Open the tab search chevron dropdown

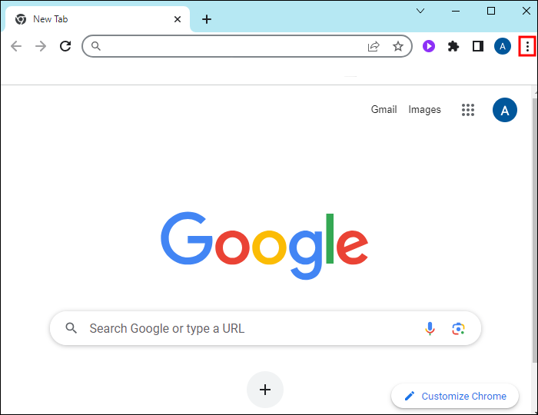pyautogui.click(x=420, y=11)
